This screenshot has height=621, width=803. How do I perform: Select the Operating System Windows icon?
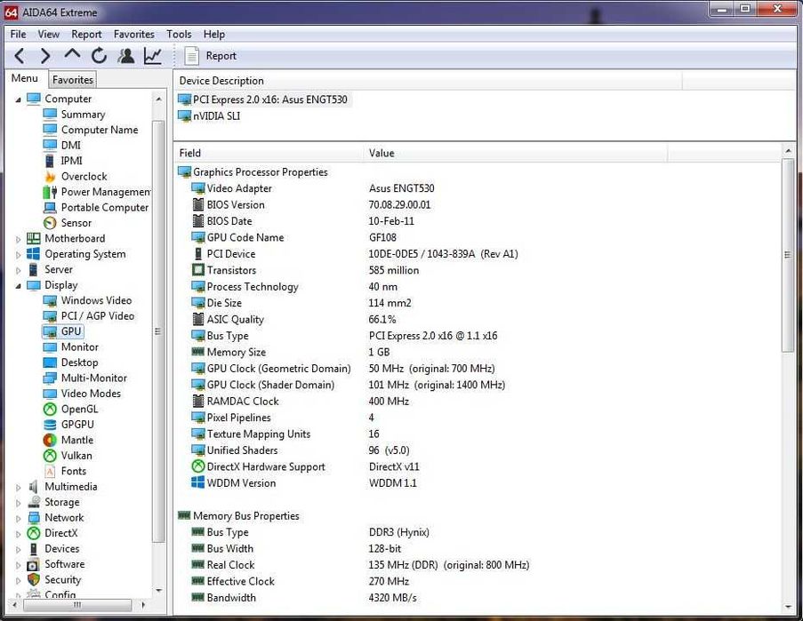point(34,254)
